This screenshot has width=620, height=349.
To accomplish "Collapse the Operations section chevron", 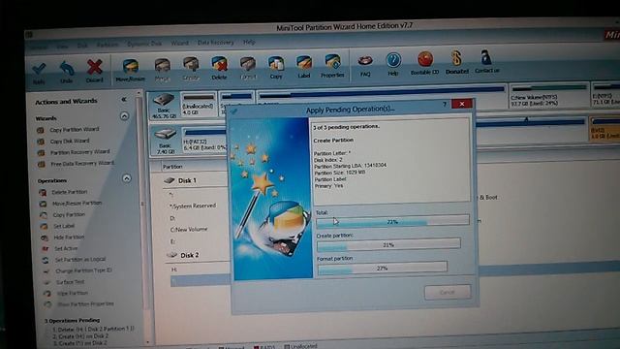I will (127, 178).
